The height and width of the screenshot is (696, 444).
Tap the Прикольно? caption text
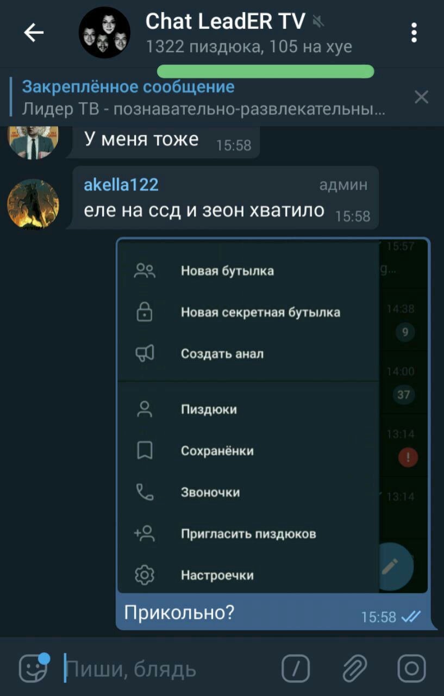pyautogui.click(x=179, y=612)
